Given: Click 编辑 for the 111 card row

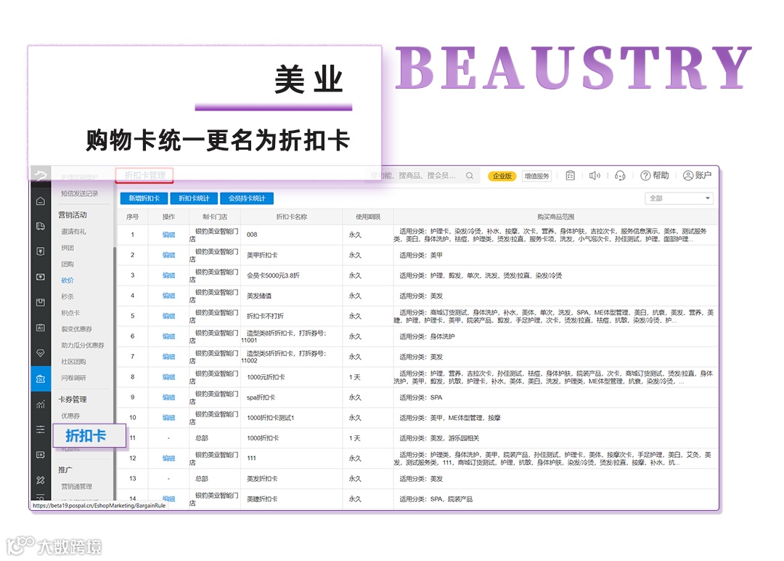Looking at the screenshot, I should coord(168,459).
